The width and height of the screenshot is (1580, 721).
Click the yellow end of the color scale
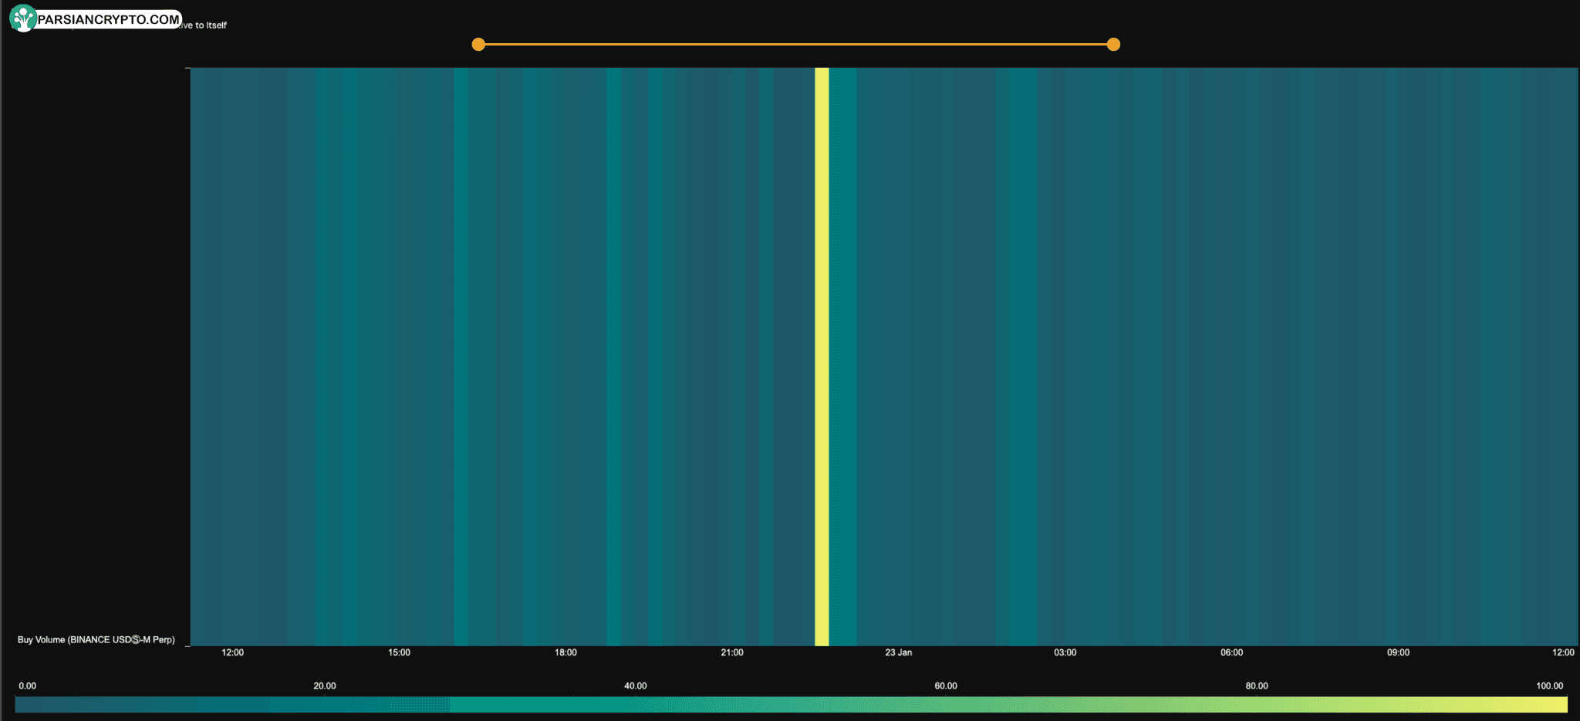[x=1555, y=704]
